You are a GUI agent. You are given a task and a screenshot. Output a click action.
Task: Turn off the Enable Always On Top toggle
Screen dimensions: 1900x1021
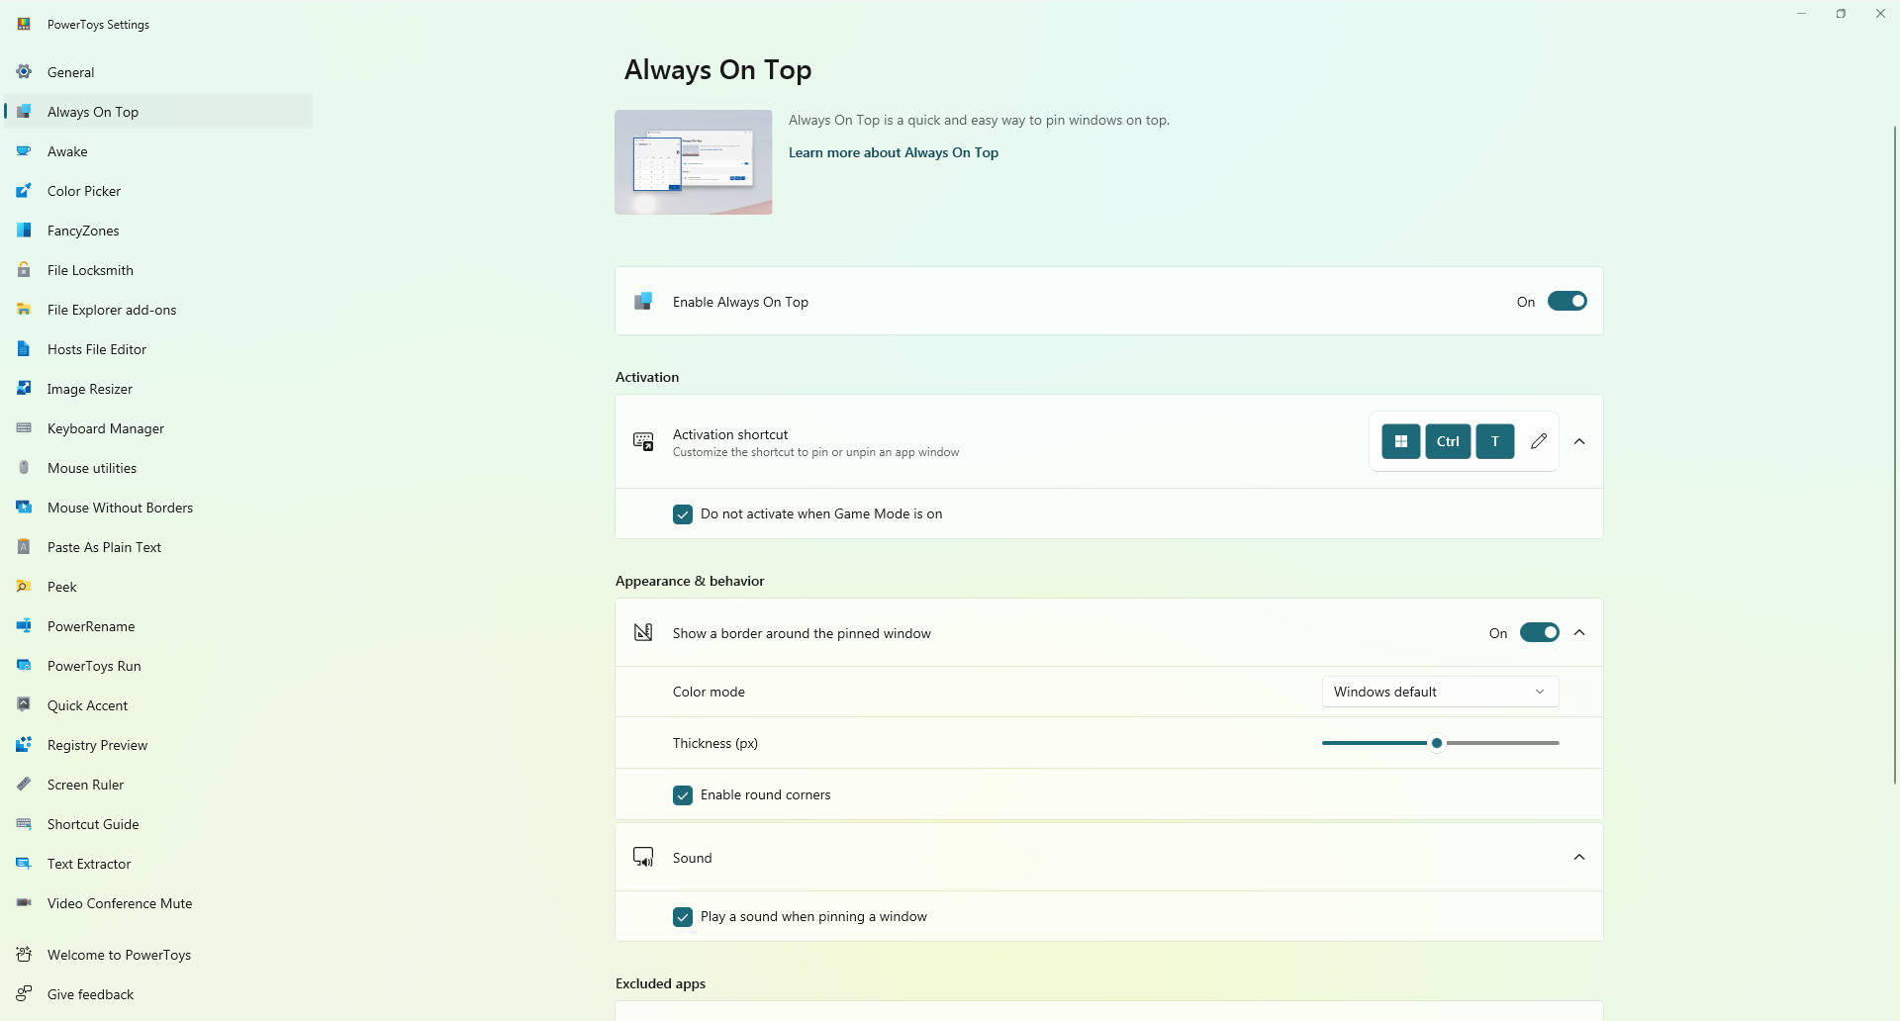1567,302
